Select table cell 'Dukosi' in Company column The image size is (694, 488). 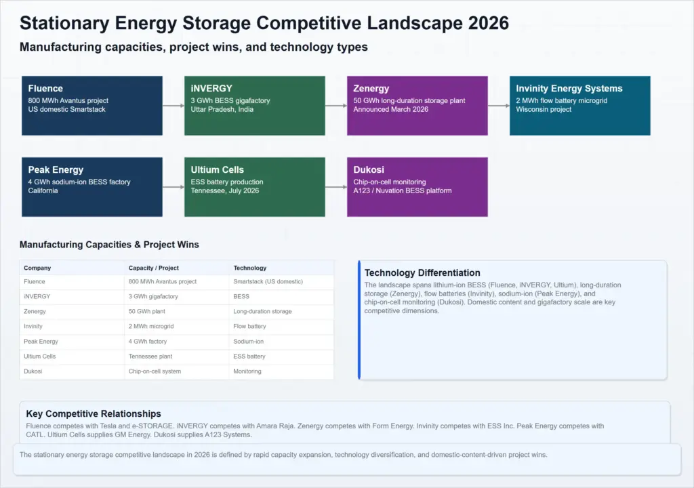72,371
